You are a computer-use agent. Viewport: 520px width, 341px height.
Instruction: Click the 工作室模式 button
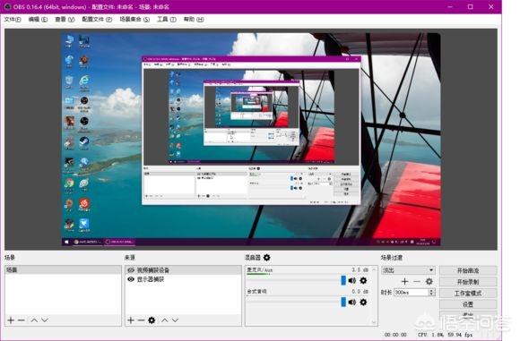[x=468, y=293]
